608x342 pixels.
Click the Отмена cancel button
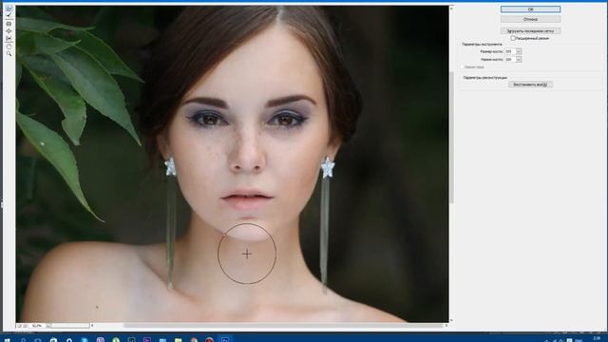(x=530, y=19)
